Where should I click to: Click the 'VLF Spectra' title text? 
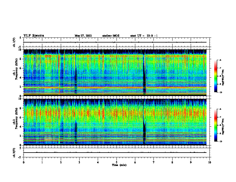point(34,36)
